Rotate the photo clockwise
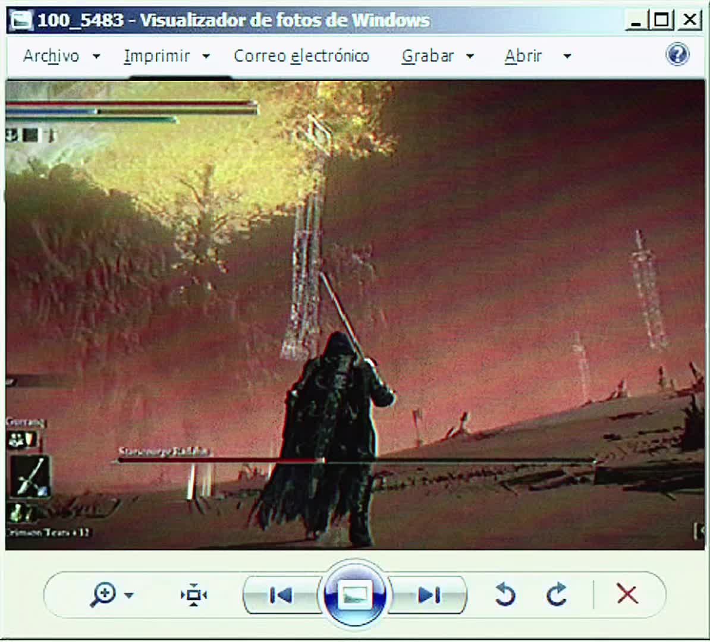 557,594
